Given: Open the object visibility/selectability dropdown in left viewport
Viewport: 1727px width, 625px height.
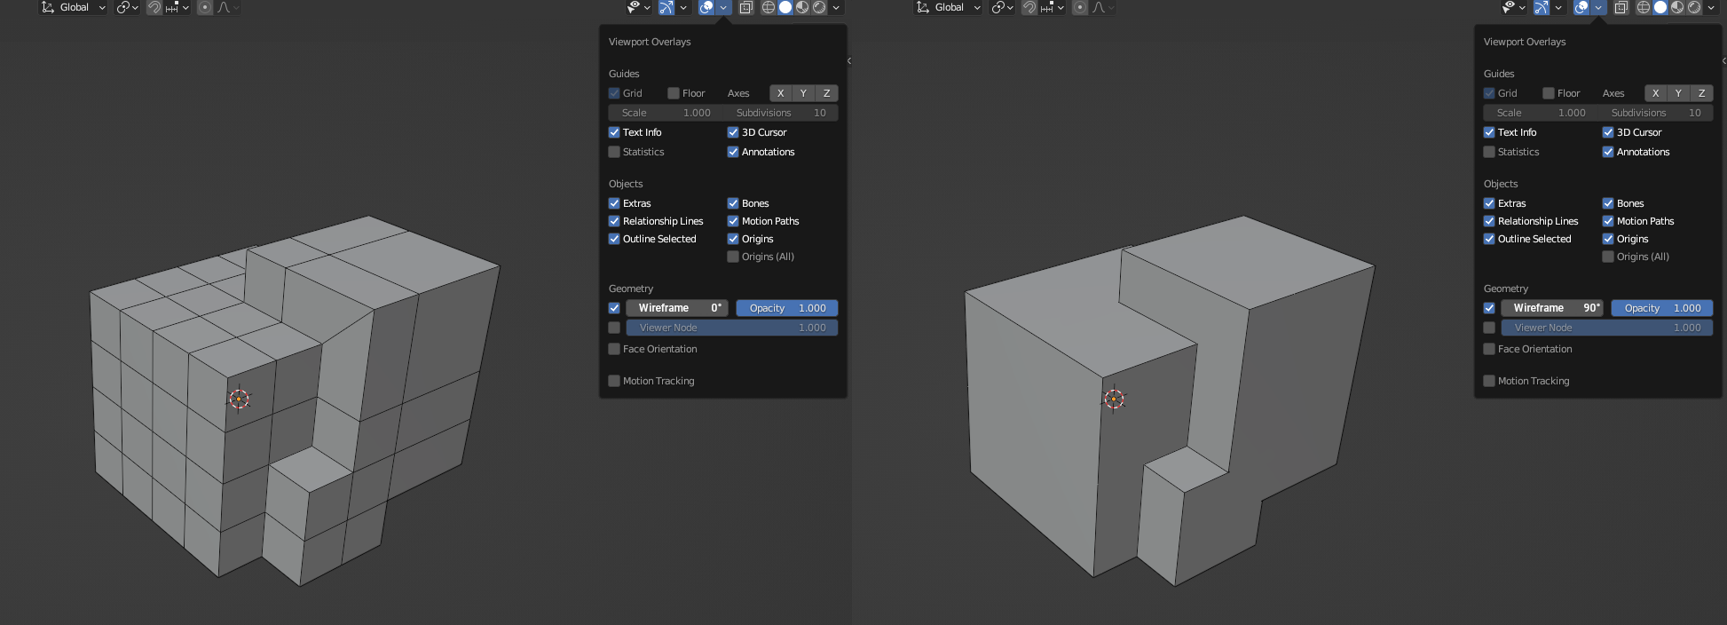Looking at the screenshot, I should point(638,7).
